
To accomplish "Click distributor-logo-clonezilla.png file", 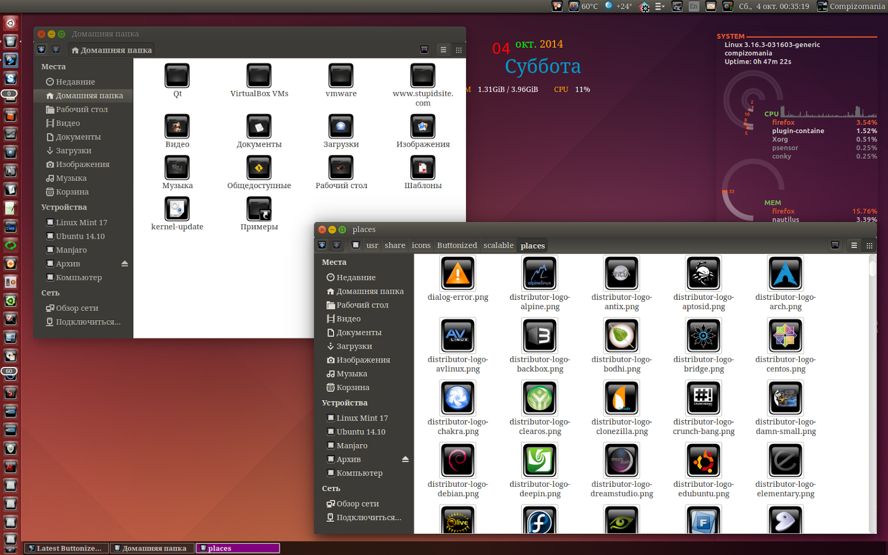I will (x=622, y=398).
